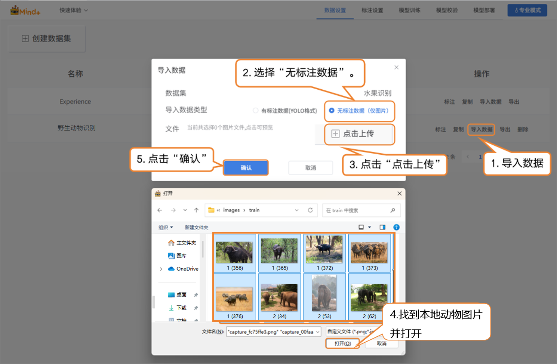Screen dimensions: 557x364
Task: Select 无标注数据（仅图片） radio option
Action: click(x=332, y=111)
